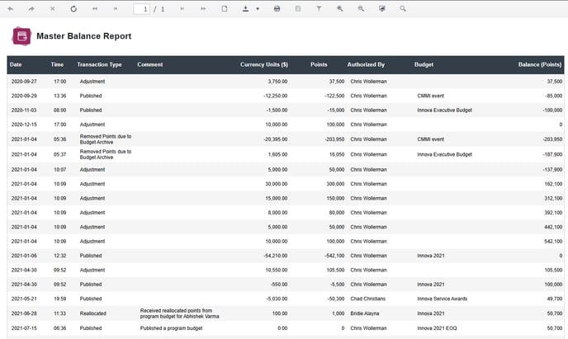The image size is (568, 339).
Task: Click CMMI event in the 2020-09-29 row
Action: point(431,96)
